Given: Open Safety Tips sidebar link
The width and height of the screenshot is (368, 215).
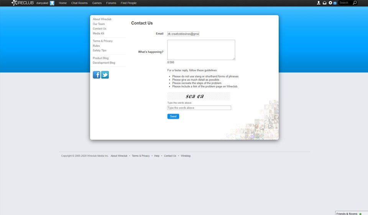Looking at the screenshot, I should tap(99, 51).
